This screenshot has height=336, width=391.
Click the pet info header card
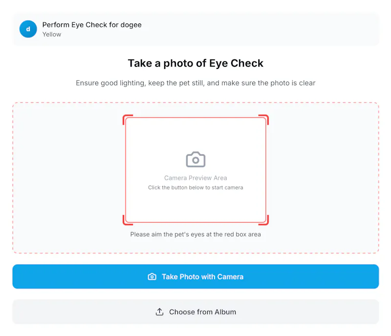tap(196, 29)
